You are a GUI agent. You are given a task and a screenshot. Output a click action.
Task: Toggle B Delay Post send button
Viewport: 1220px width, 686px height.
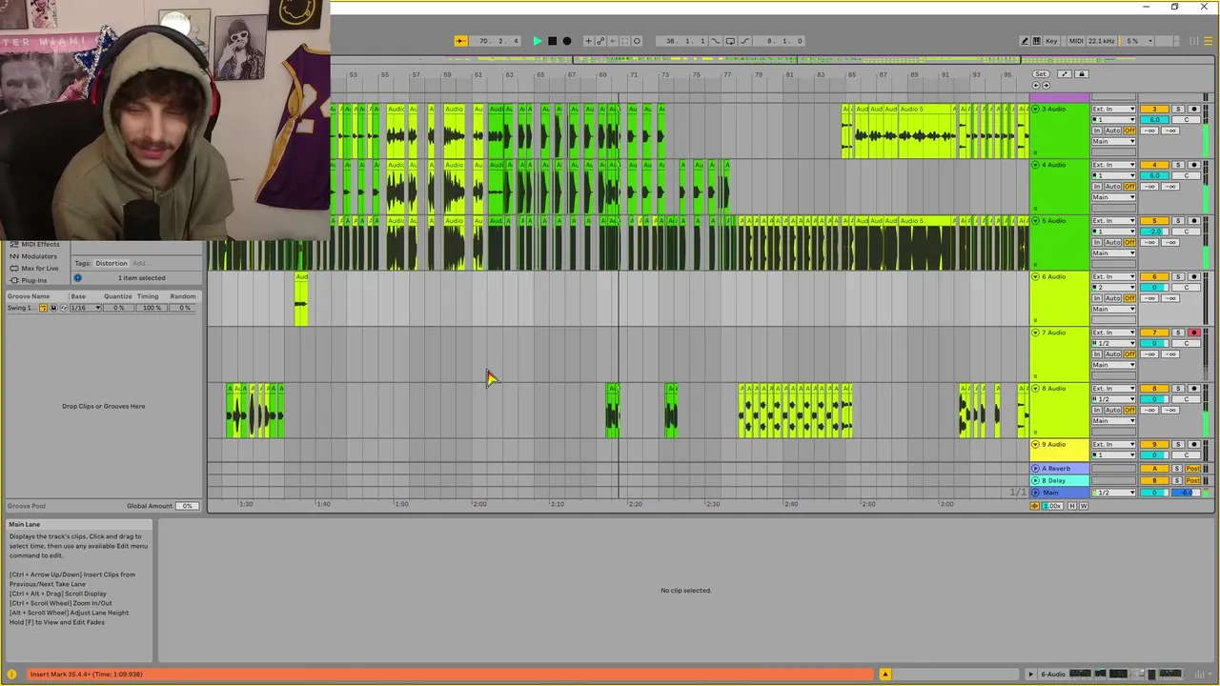click(1193, 480)
